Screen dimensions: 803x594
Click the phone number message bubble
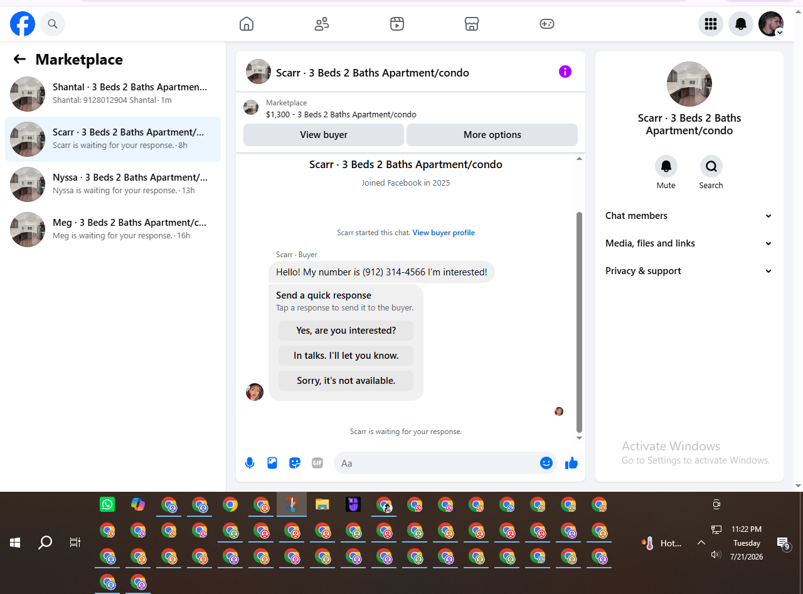381,272
